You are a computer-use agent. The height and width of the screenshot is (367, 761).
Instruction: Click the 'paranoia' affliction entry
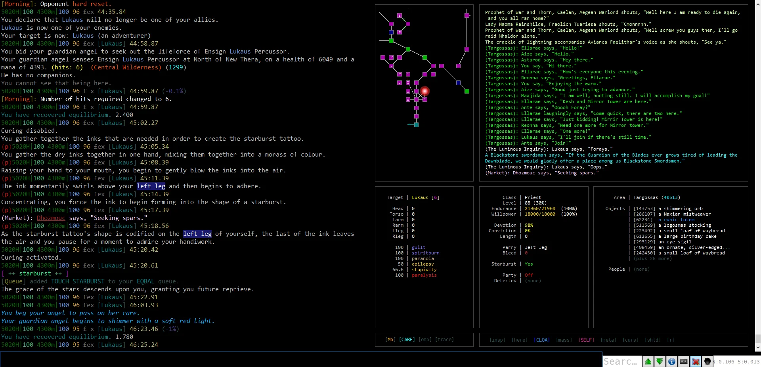pyautogui.click(x=423, y=258)
